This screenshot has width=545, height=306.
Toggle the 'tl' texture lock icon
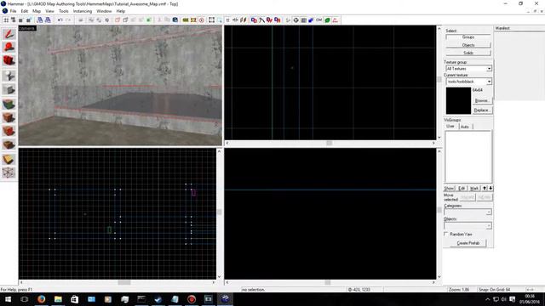228,20
